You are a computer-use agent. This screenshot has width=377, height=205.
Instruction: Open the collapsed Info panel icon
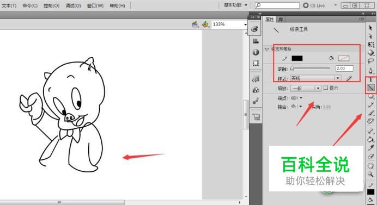coord(256,52)
